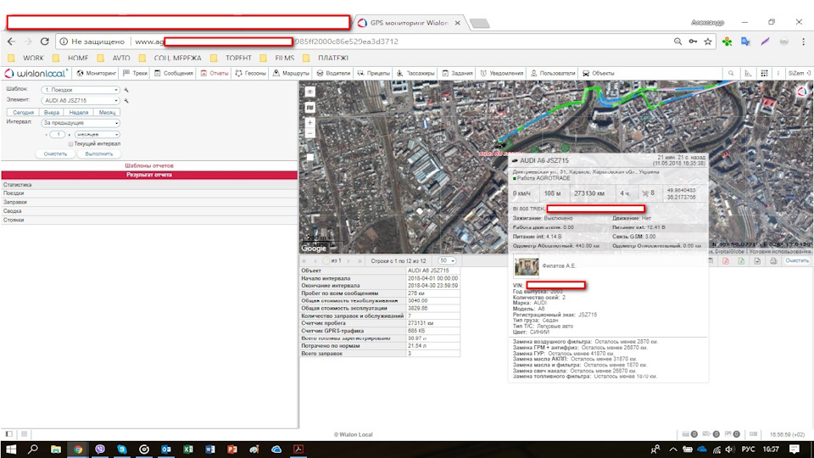This screenshot has width=814, height=458.
Task: Zoom in on the map
Action: point(310,123)
